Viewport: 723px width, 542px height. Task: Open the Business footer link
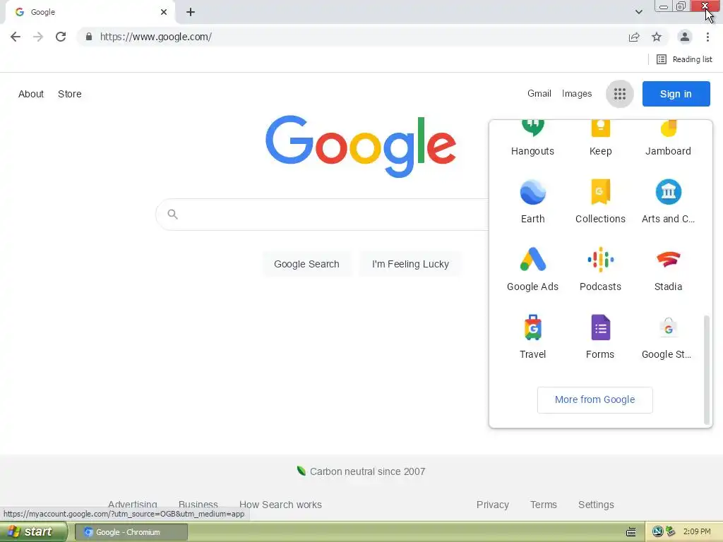pyautogui.click(x=198, y=505)
